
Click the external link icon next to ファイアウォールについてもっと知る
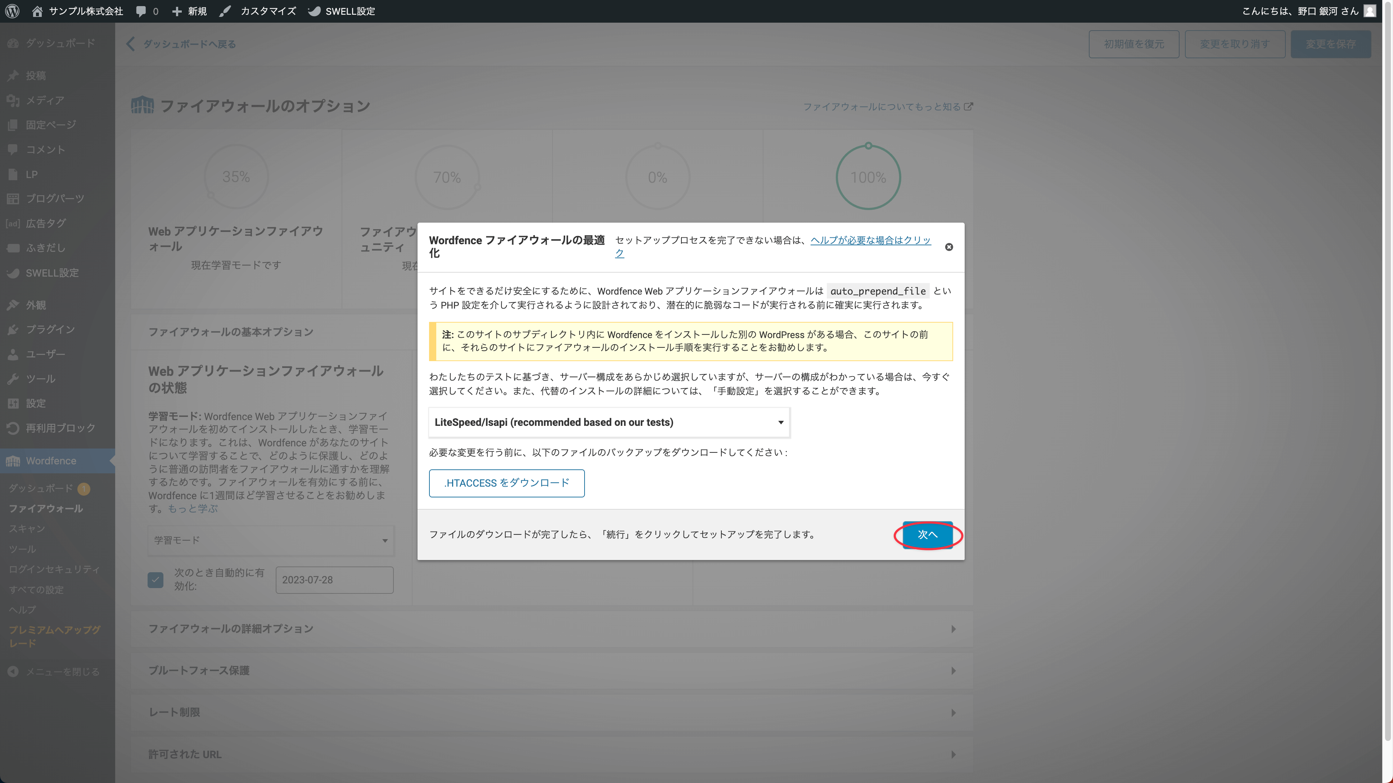pos(969,106)
